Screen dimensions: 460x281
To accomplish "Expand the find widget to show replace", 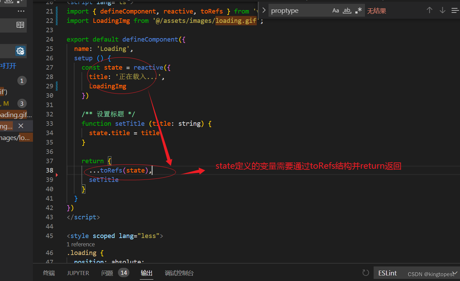I will point(264,10).
